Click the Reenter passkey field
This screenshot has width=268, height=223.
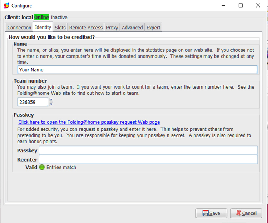(148, 159)
